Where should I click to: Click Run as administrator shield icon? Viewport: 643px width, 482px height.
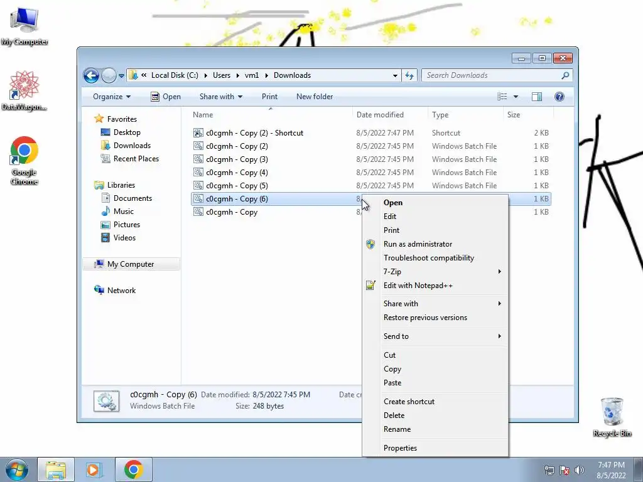pos(370,244)
